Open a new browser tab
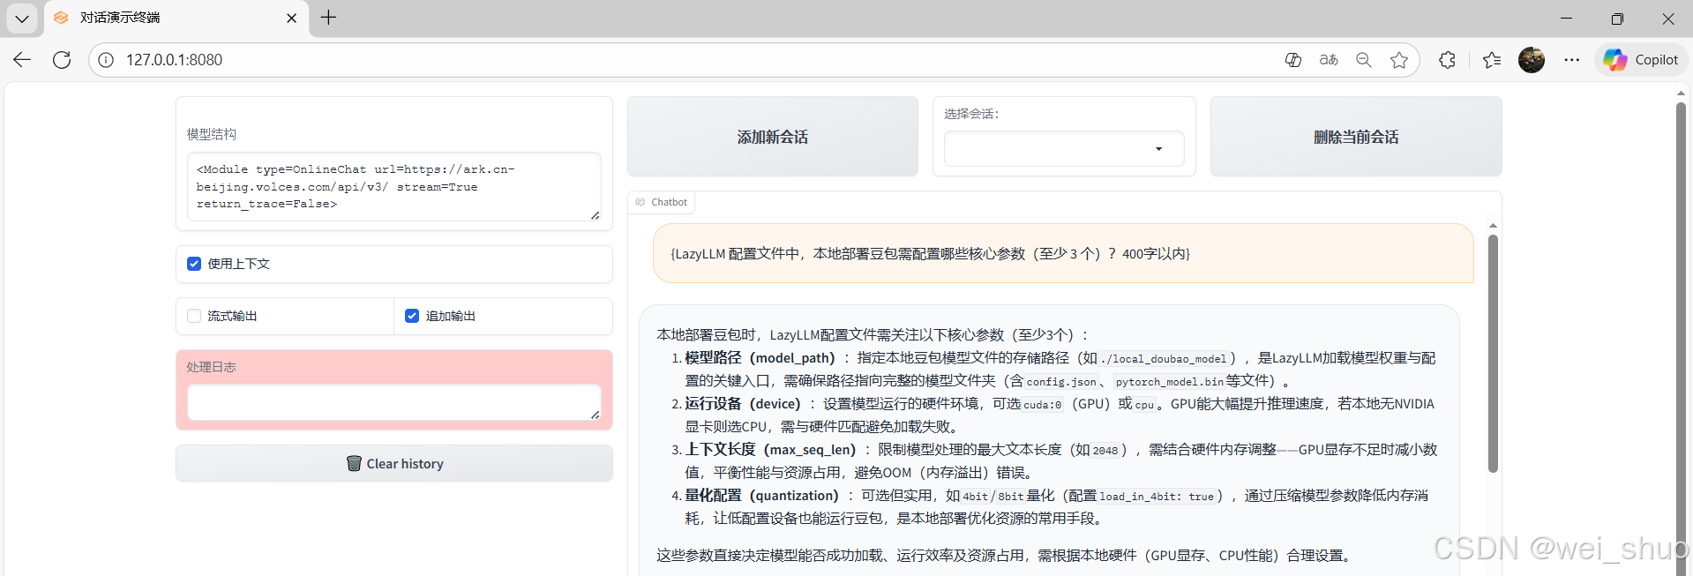This screenshot has width=1693, height=576. coord(328,18)
